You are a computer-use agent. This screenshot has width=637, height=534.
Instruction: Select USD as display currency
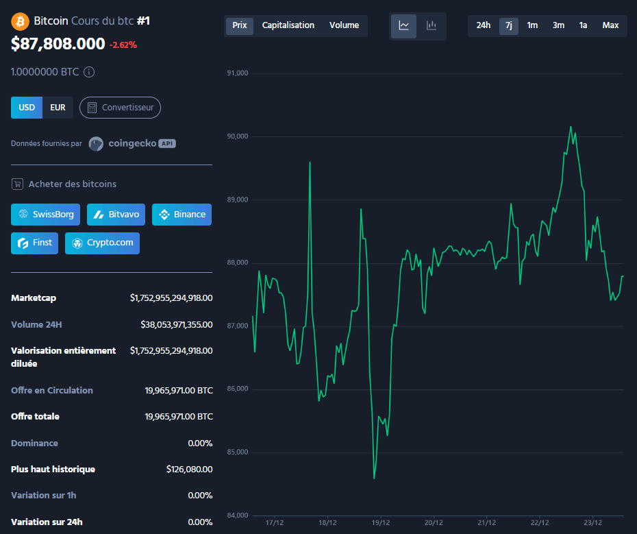[x=26, y=108]
